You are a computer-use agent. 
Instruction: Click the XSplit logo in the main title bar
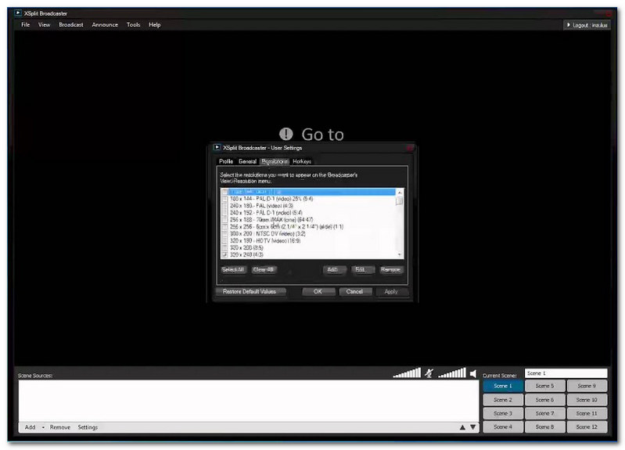(x=17, y=13)
